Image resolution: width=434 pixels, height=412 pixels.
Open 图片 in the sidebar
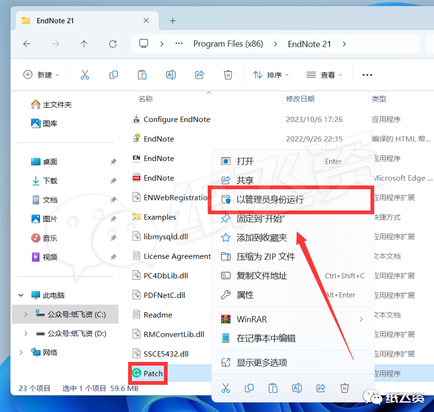(x=44, y=219)
